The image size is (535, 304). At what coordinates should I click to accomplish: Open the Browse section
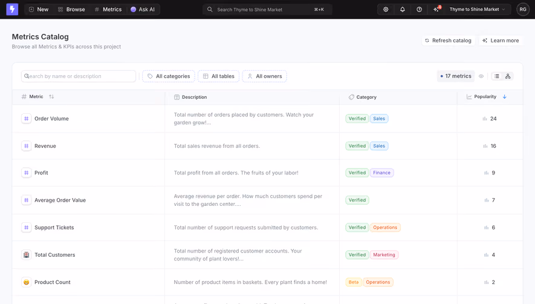click(71, 9)
